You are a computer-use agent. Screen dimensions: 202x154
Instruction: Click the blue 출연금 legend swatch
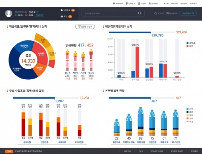188,43
